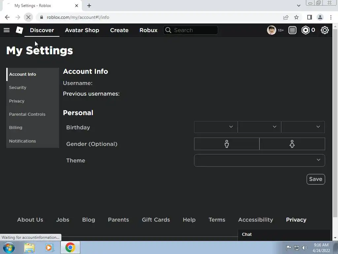Open the user avatar profile picture
This screenshot has width=338, height=254.
pos(271,30)
